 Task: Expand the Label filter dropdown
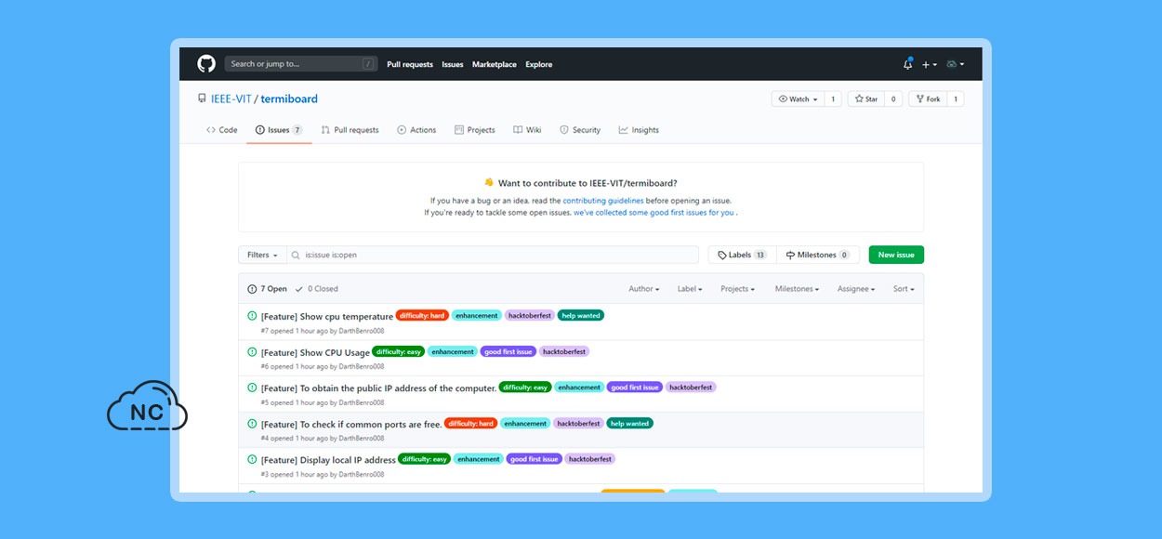690,289
